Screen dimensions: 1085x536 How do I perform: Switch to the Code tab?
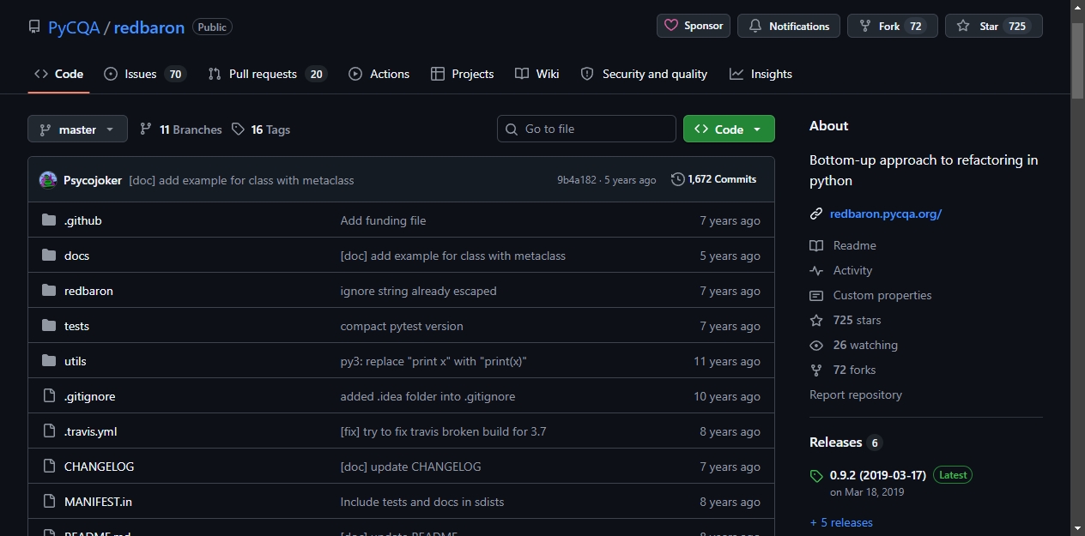[x=58, y=74]
